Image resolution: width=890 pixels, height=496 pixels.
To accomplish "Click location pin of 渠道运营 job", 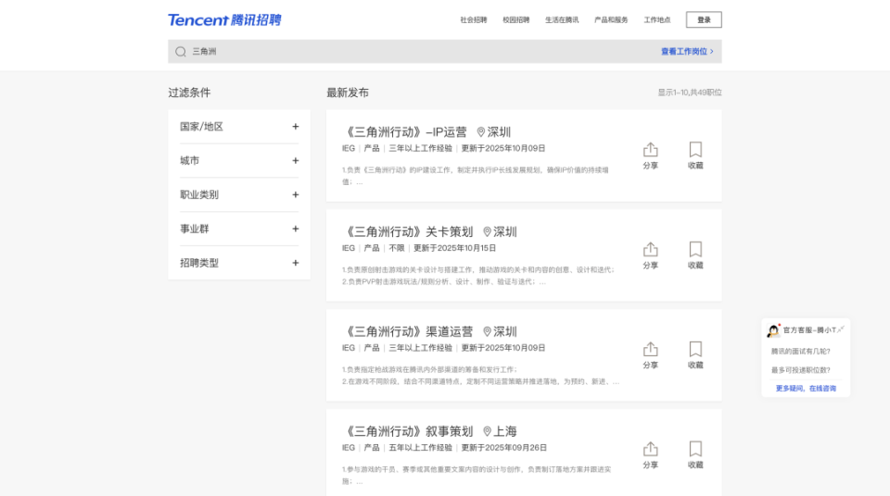I will [x=487, y=331].
